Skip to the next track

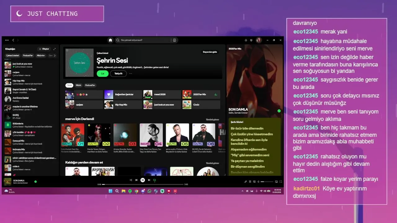[x=149, y=180]
